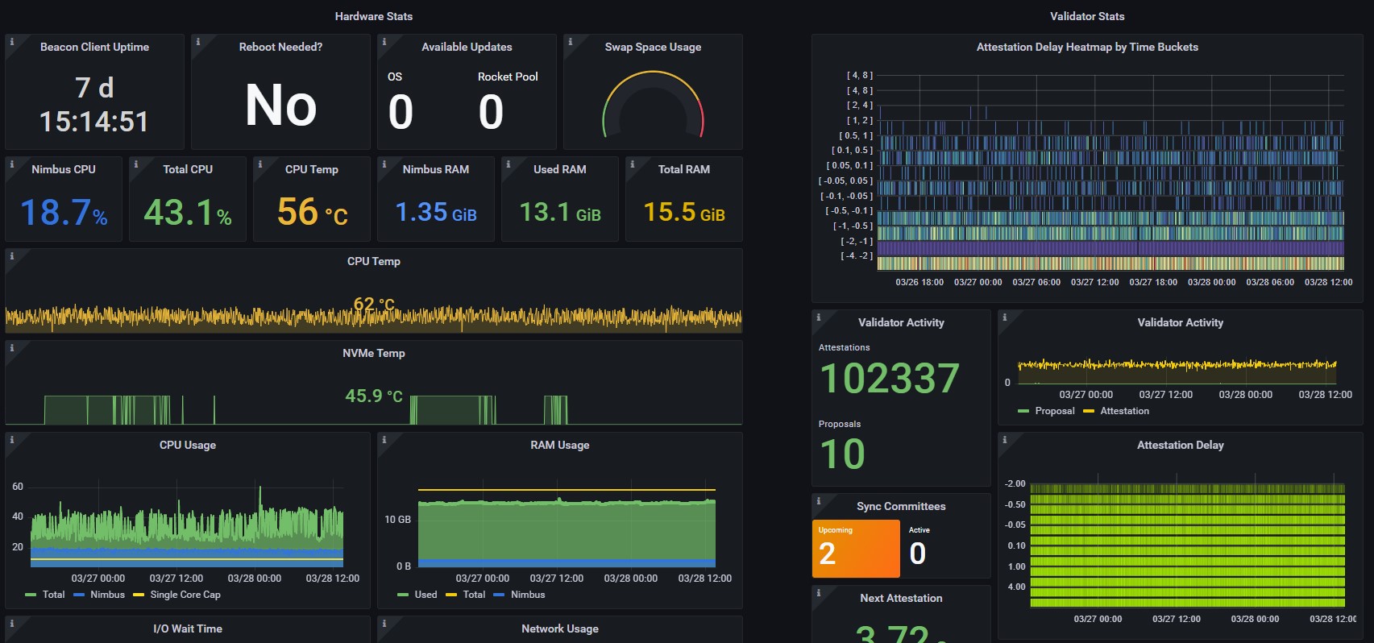Click the Upcoming sync committees orange tile
Image resolution: width=1374 pixels, height=643 pixels.
tap(855, 549)
